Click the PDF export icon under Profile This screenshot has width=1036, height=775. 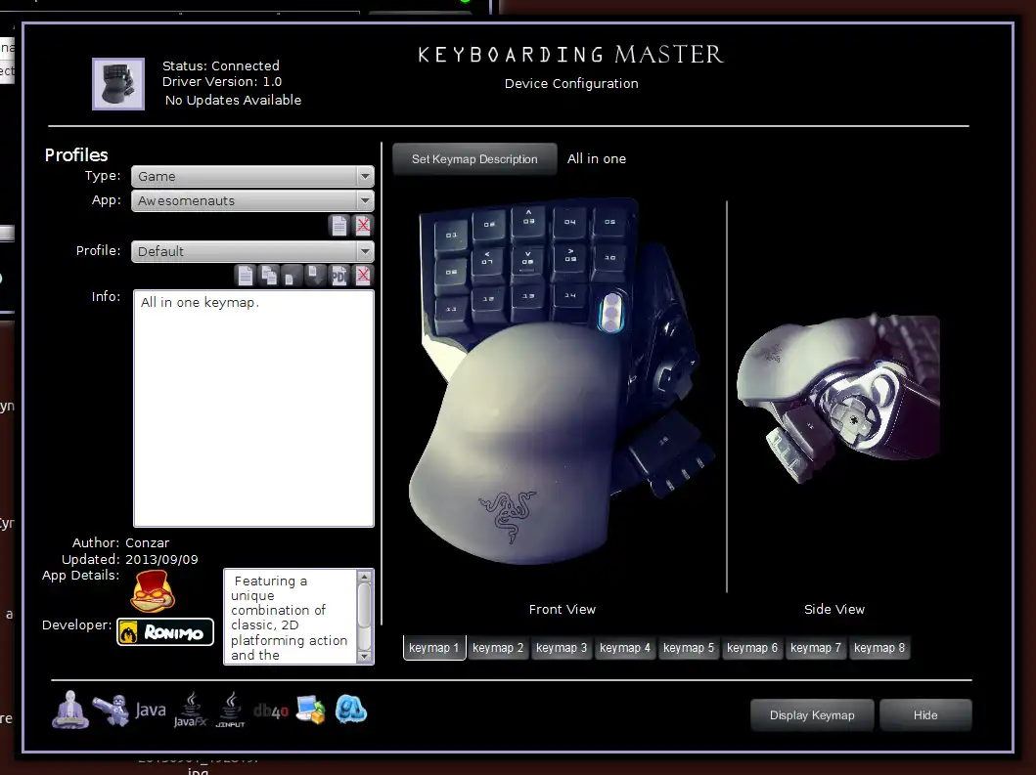339,276
